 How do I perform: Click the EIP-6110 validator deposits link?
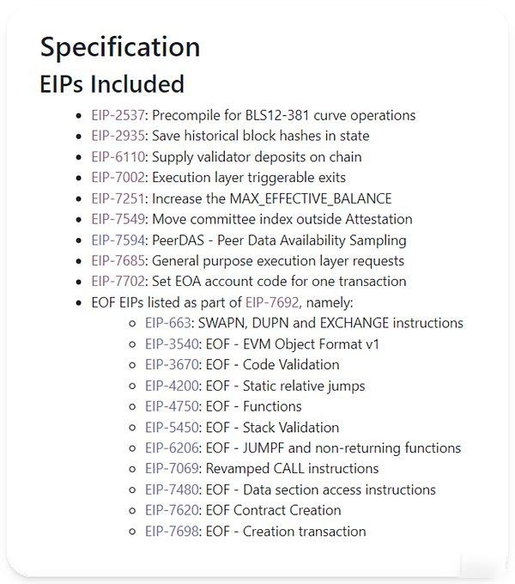pos(118,157)
